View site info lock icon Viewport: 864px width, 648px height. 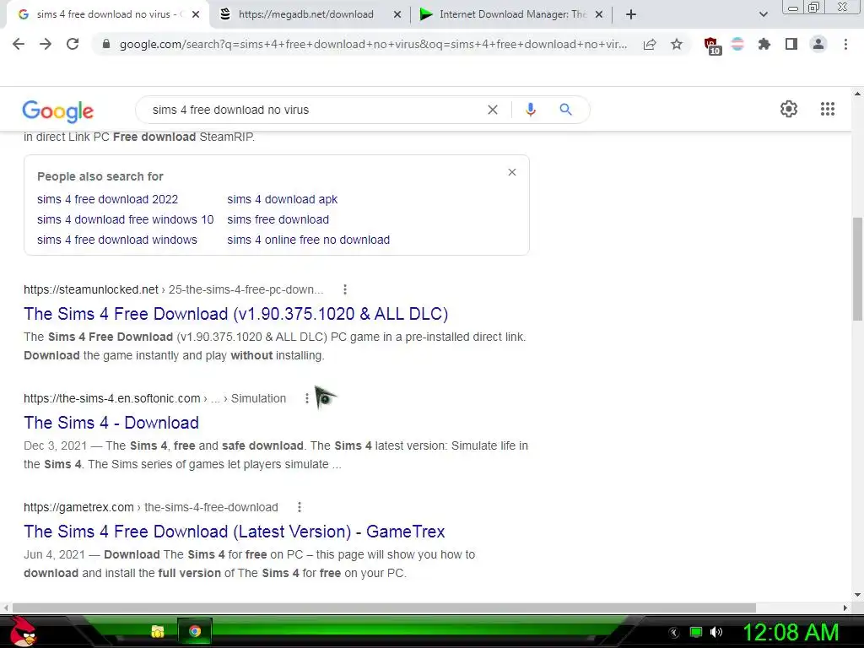coord(106,44)
